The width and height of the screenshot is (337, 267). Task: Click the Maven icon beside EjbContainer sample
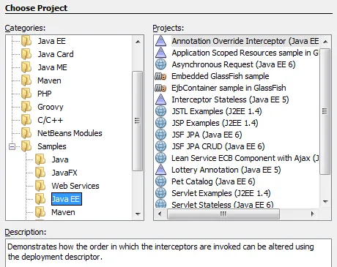coord(160,88)
